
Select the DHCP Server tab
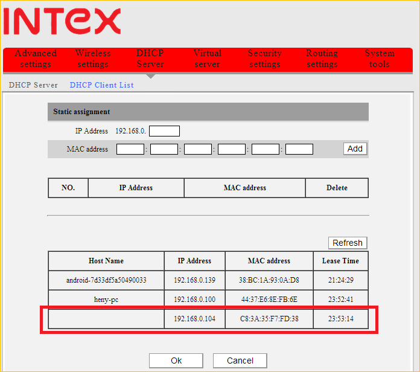point(150,59)
